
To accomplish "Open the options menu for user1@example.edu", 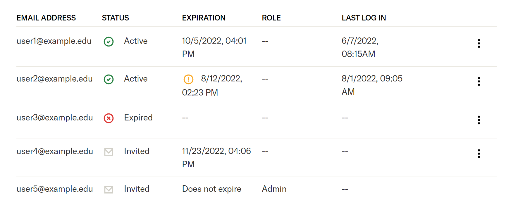I will click(479, 43).
